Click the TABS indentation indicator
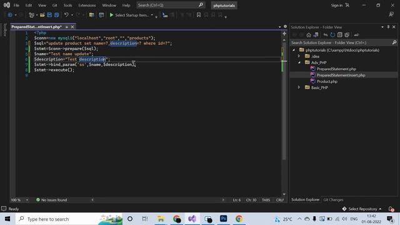400x225 pixels. coord(266,200)
